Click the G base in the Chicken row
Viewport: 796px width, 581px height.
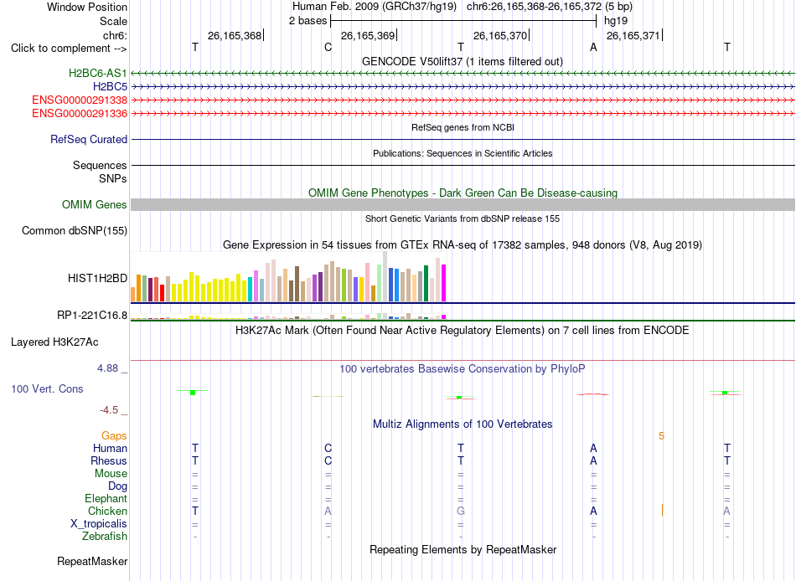click(x=461, y=511)
